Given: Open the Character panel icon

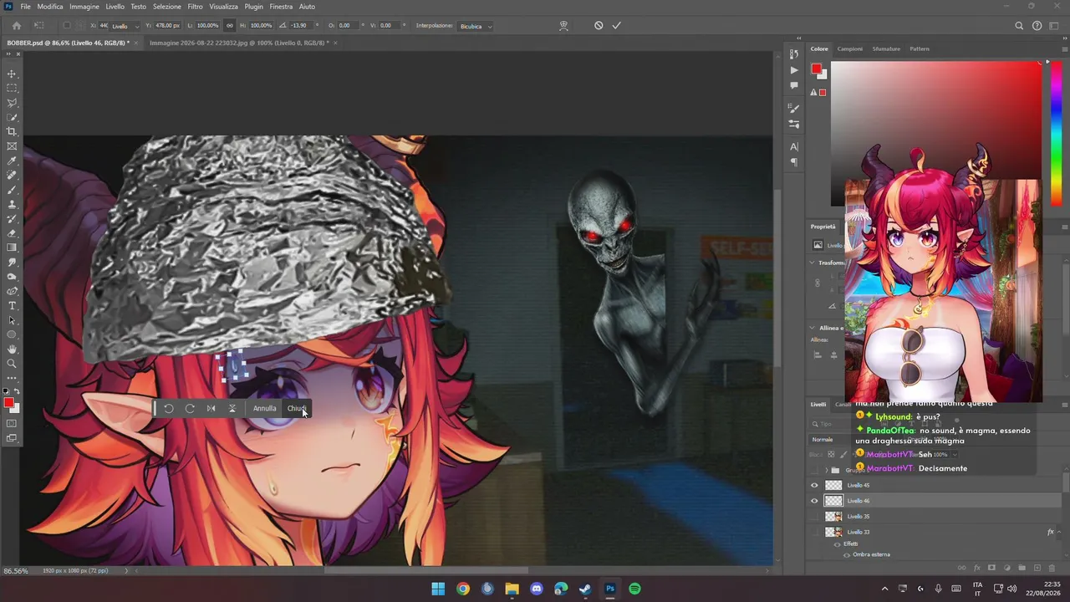Looking at the screenshot, I should coord(794,146).
